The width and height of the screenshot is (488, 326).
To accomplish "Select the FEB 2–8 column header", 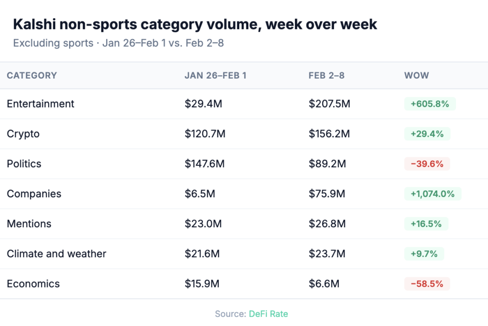I will click(326, 75).
